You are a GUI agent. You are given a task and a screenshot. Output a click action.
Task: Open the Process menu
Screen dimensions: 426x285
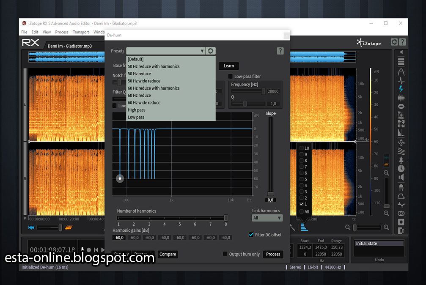(62, 32)
